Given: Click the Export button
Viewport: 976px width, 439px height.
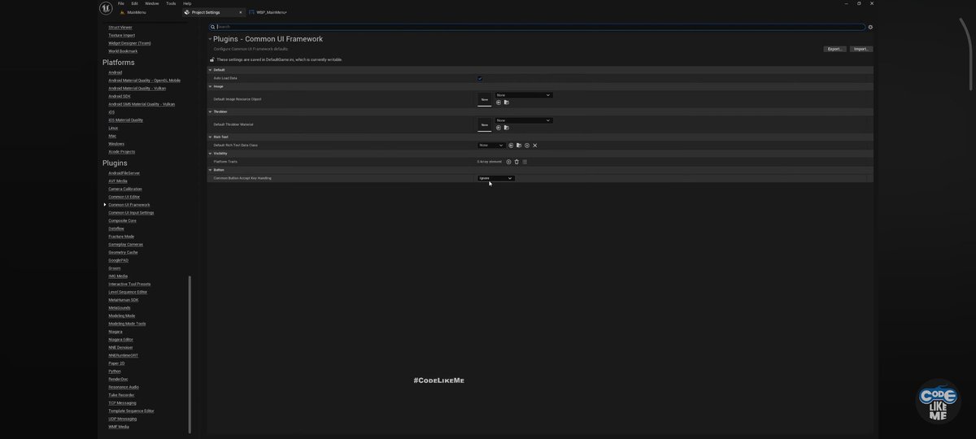Looking at the screenshot, I should point(835,49).
